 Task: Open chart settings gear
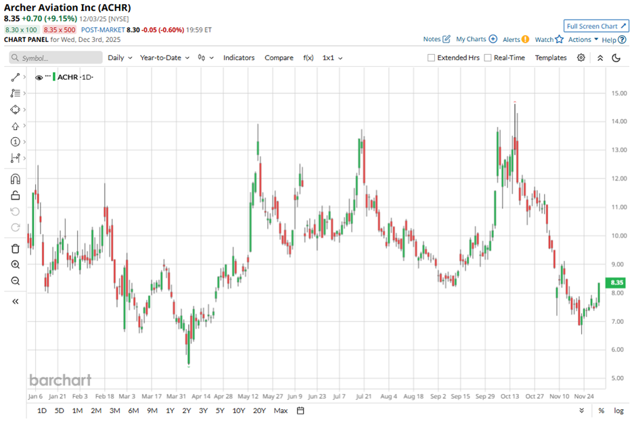pyautogui.click(x=581, y=57)
